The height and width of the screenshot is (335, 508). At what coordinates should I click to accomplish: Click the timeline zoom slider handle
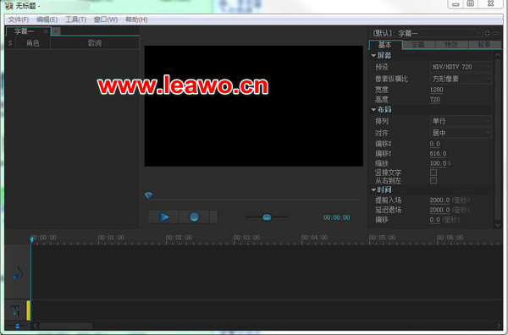tap(18, 326)
